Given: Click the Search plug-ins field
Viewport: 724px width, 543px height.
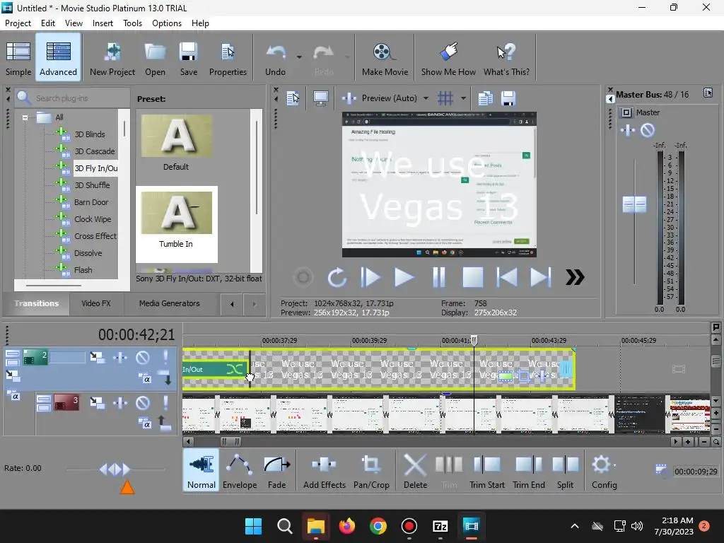Looking at the screenshot, I should (x=73, y=98).
